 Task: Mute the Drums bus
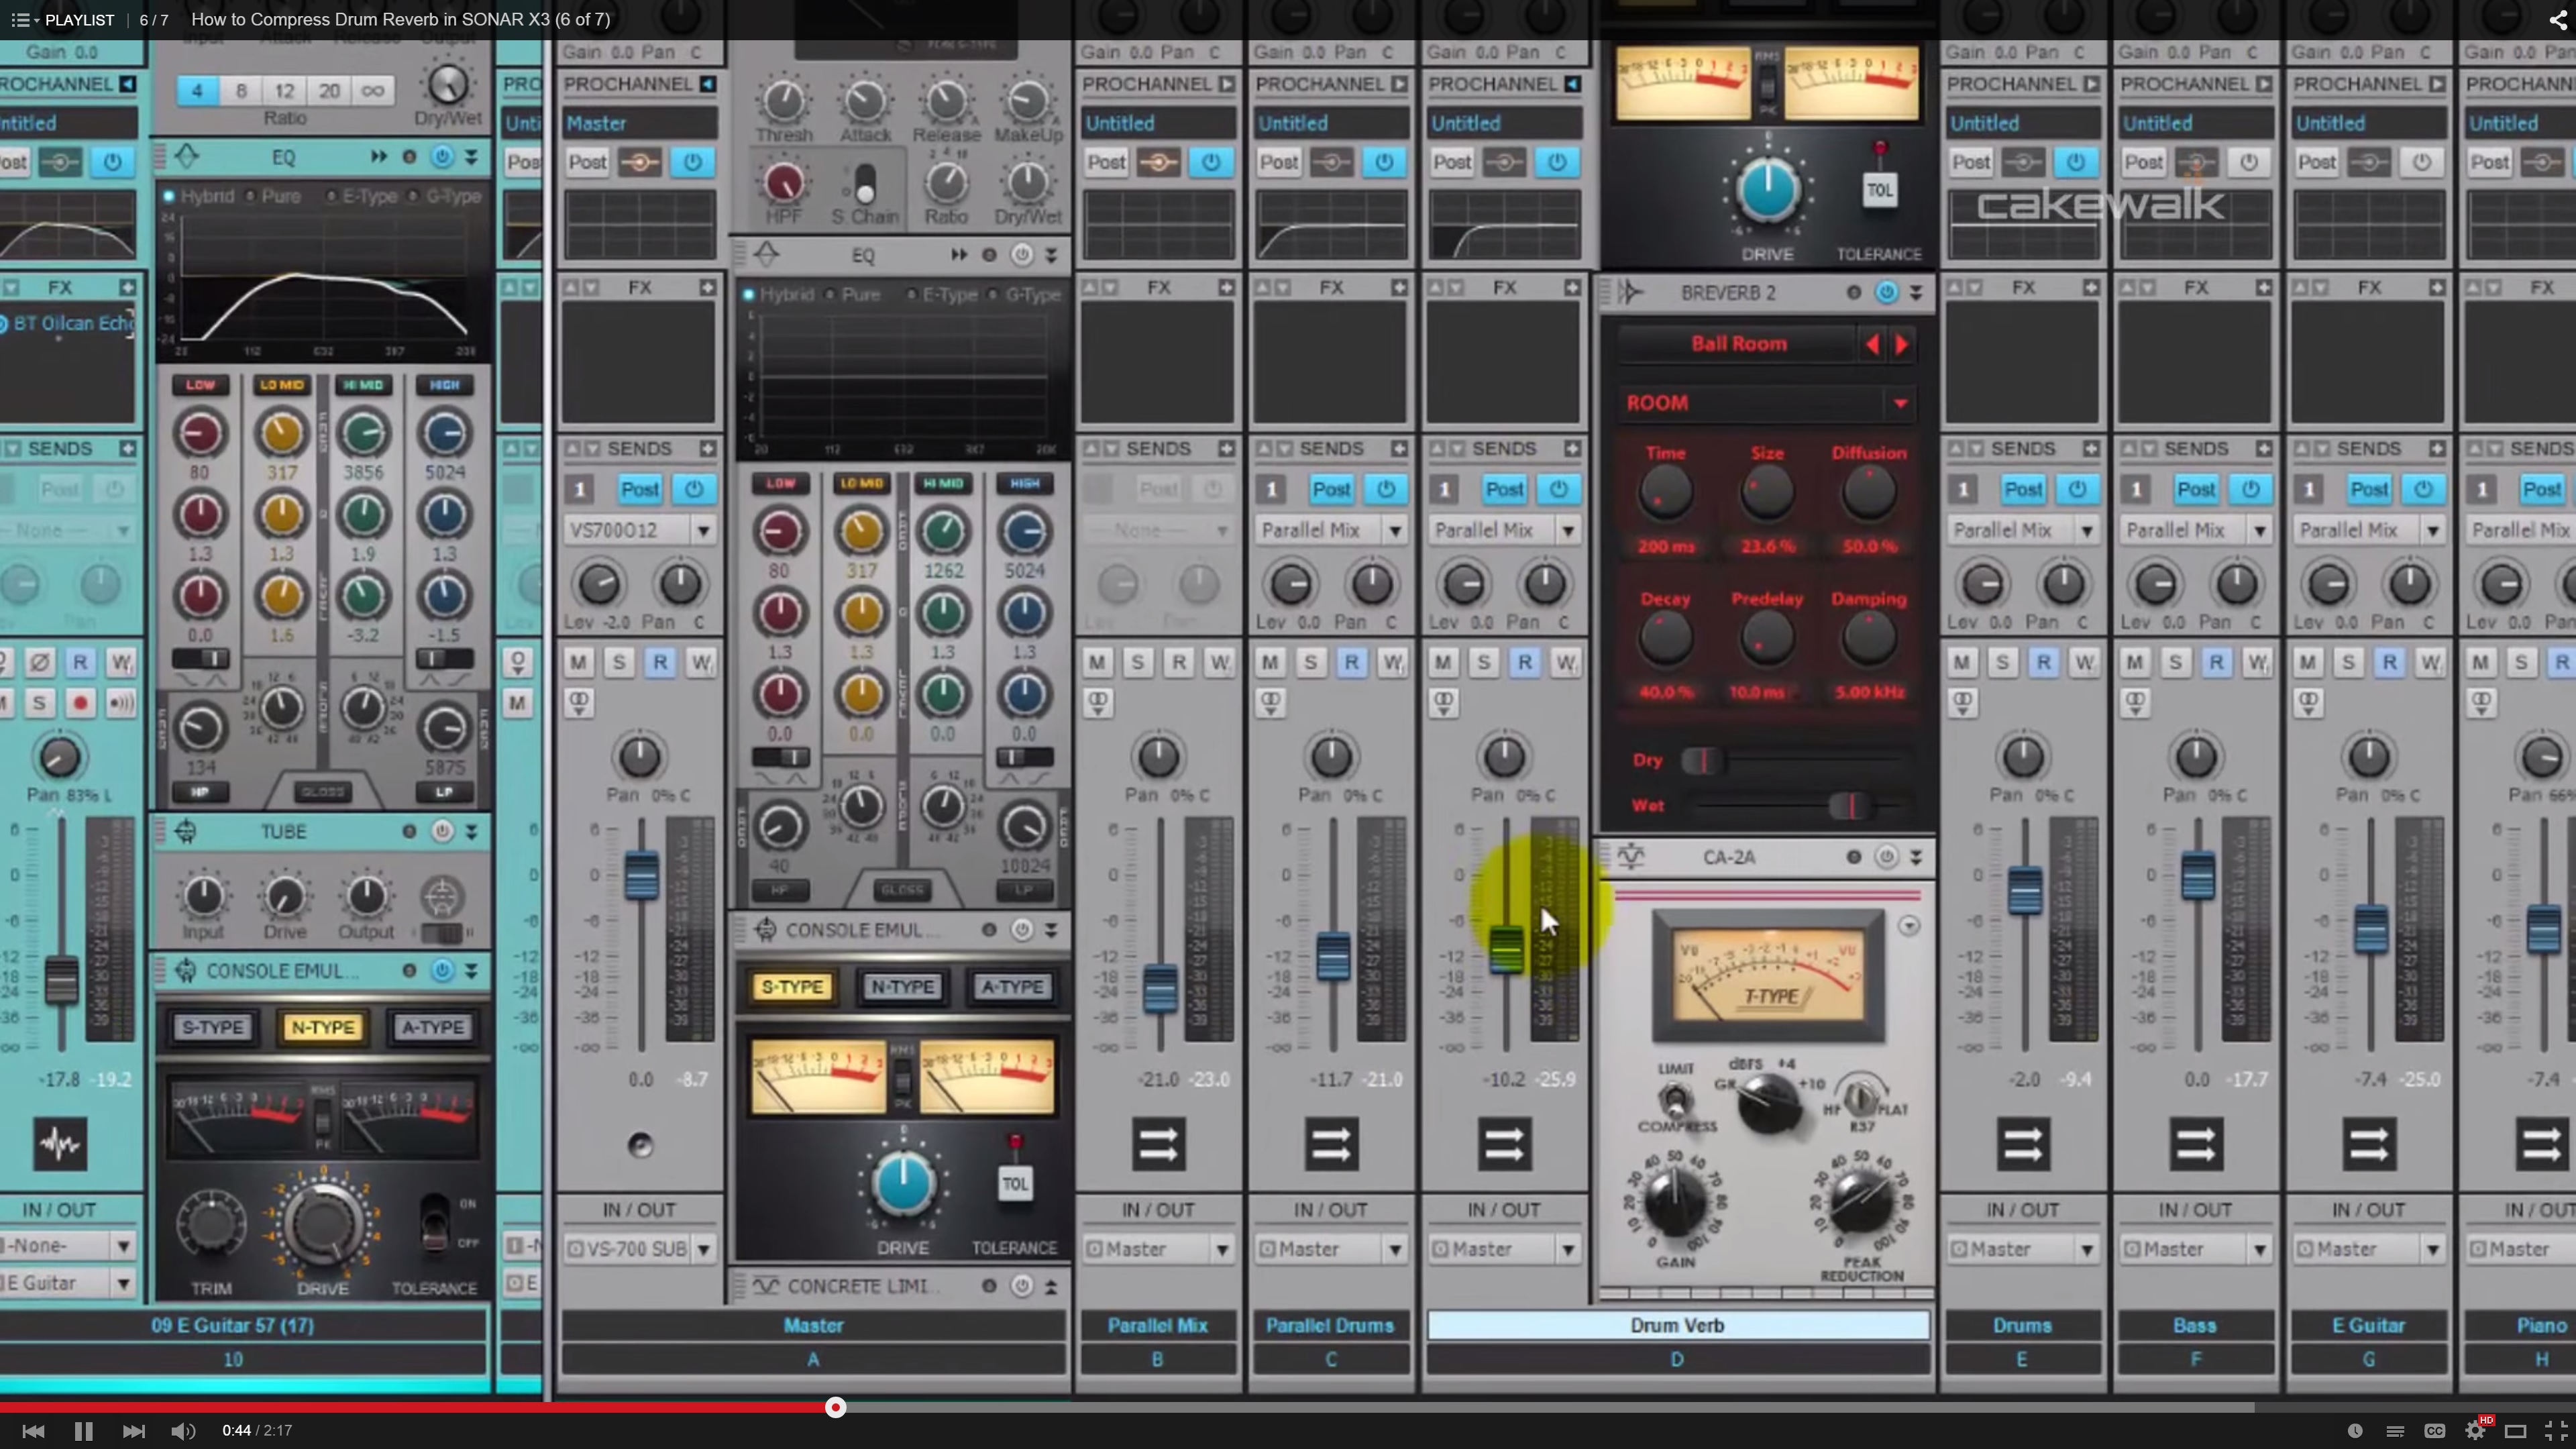[1962, 662]
